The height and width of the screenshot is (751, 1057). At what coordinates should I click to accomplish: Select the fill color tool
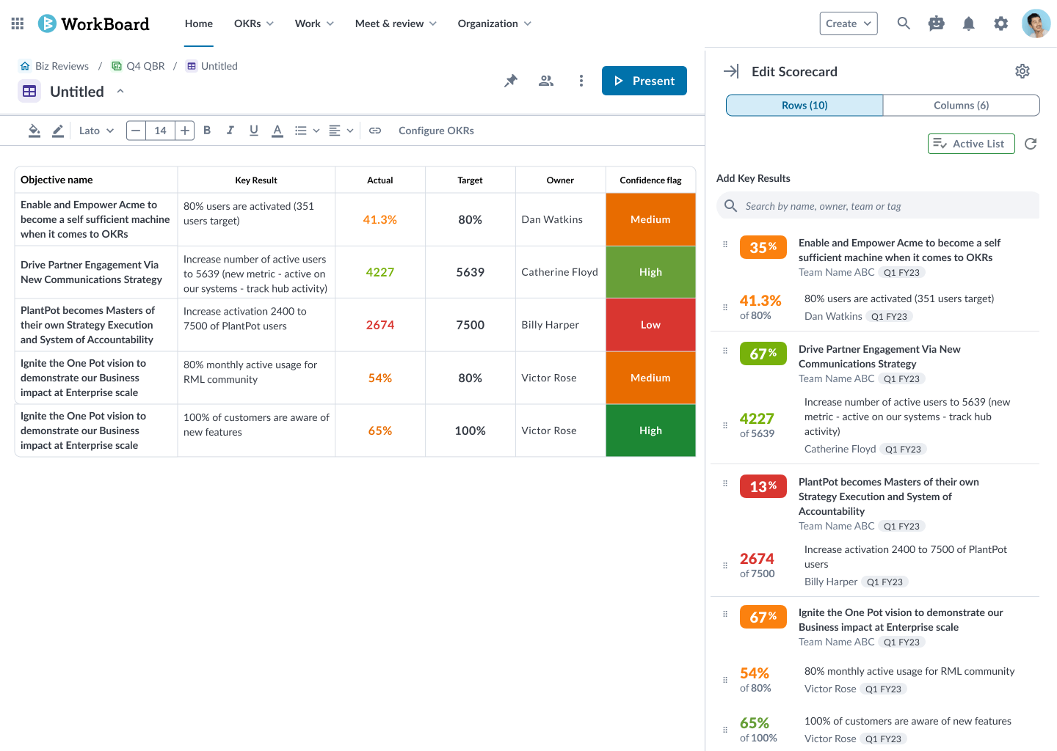tap(34, 130)
